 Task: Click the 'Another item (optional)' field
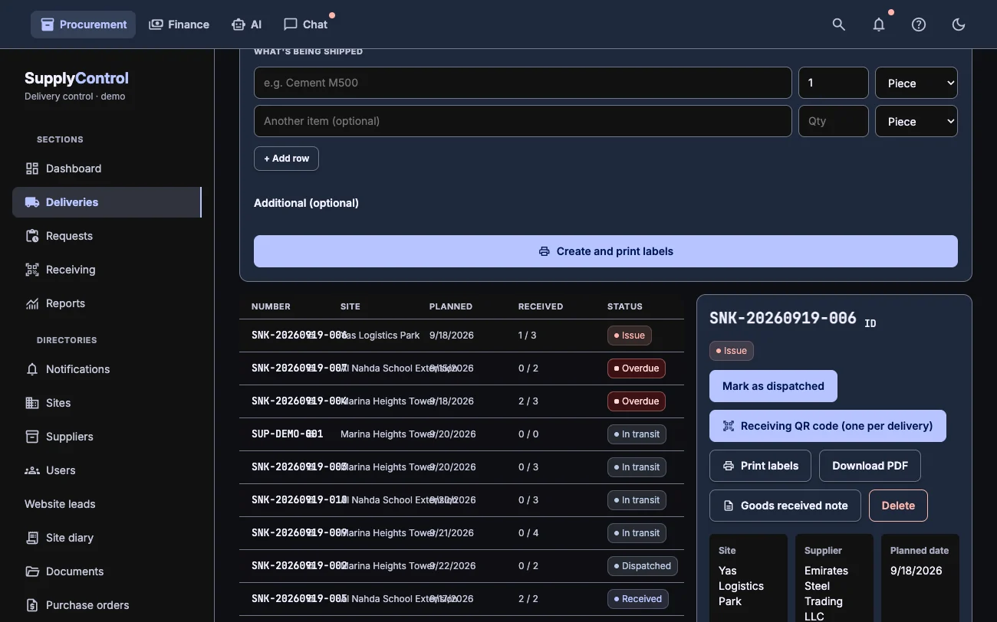point(523,121)
